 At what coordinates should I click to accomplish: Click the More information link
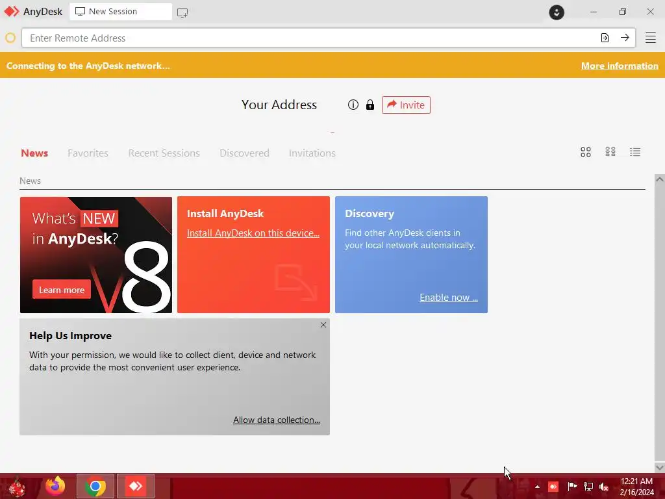click(620, 66)
